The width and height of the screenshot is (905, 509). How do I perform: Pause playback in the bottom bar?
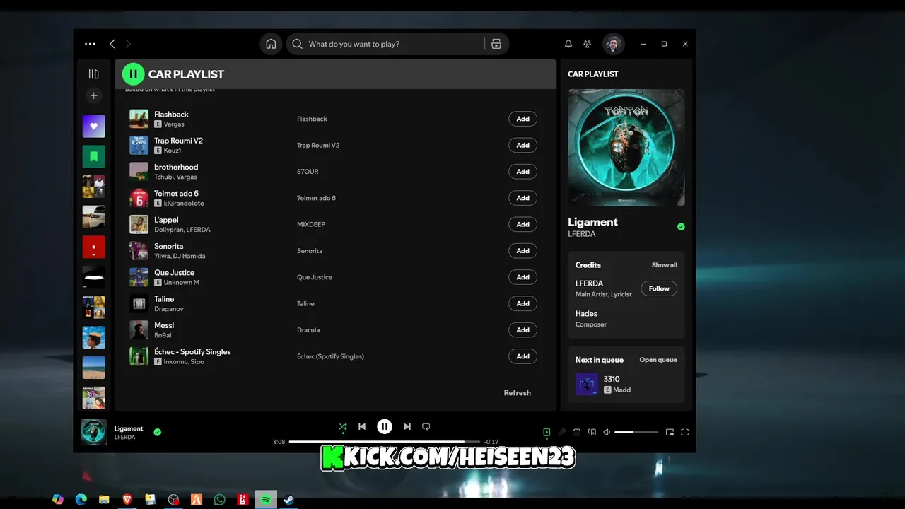point(385,426)
